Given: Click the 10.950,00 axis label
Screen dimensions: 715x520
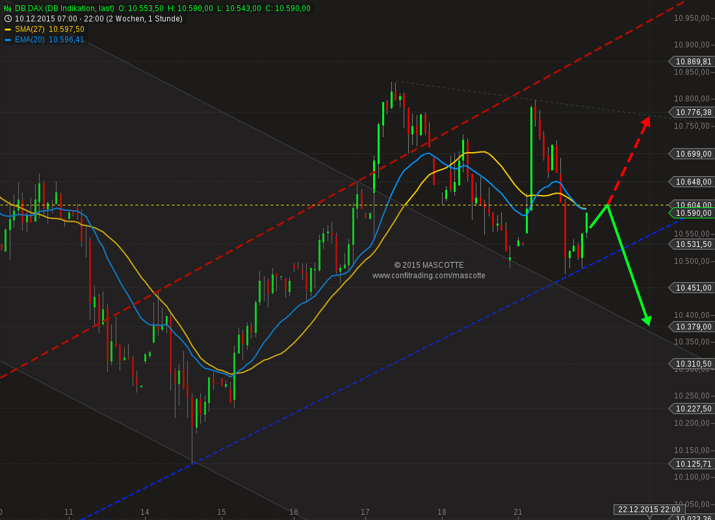Looking at the screenshot, I should (693, 18).
